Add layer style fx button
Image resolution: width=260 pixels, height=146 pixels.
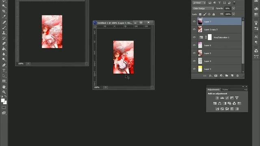210,76
